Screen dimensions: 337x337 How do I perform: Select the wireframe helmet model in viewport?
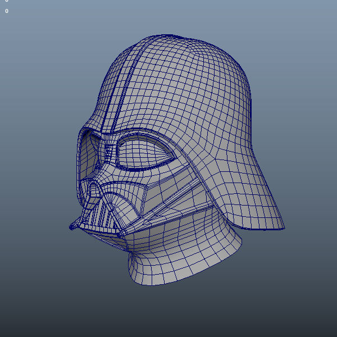pos(176,159)
